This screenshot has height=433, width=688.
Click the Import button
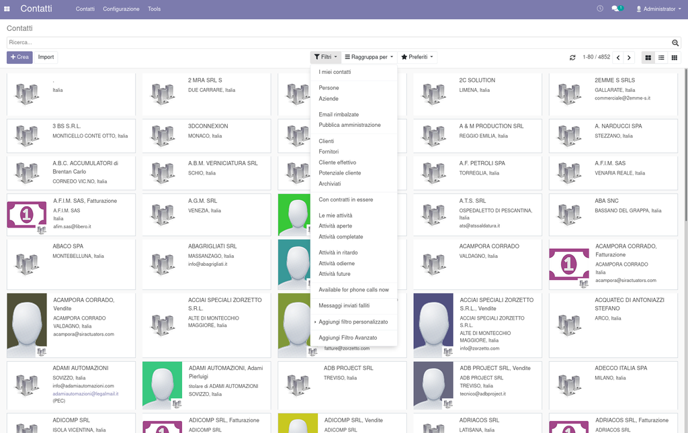point(46,57)
